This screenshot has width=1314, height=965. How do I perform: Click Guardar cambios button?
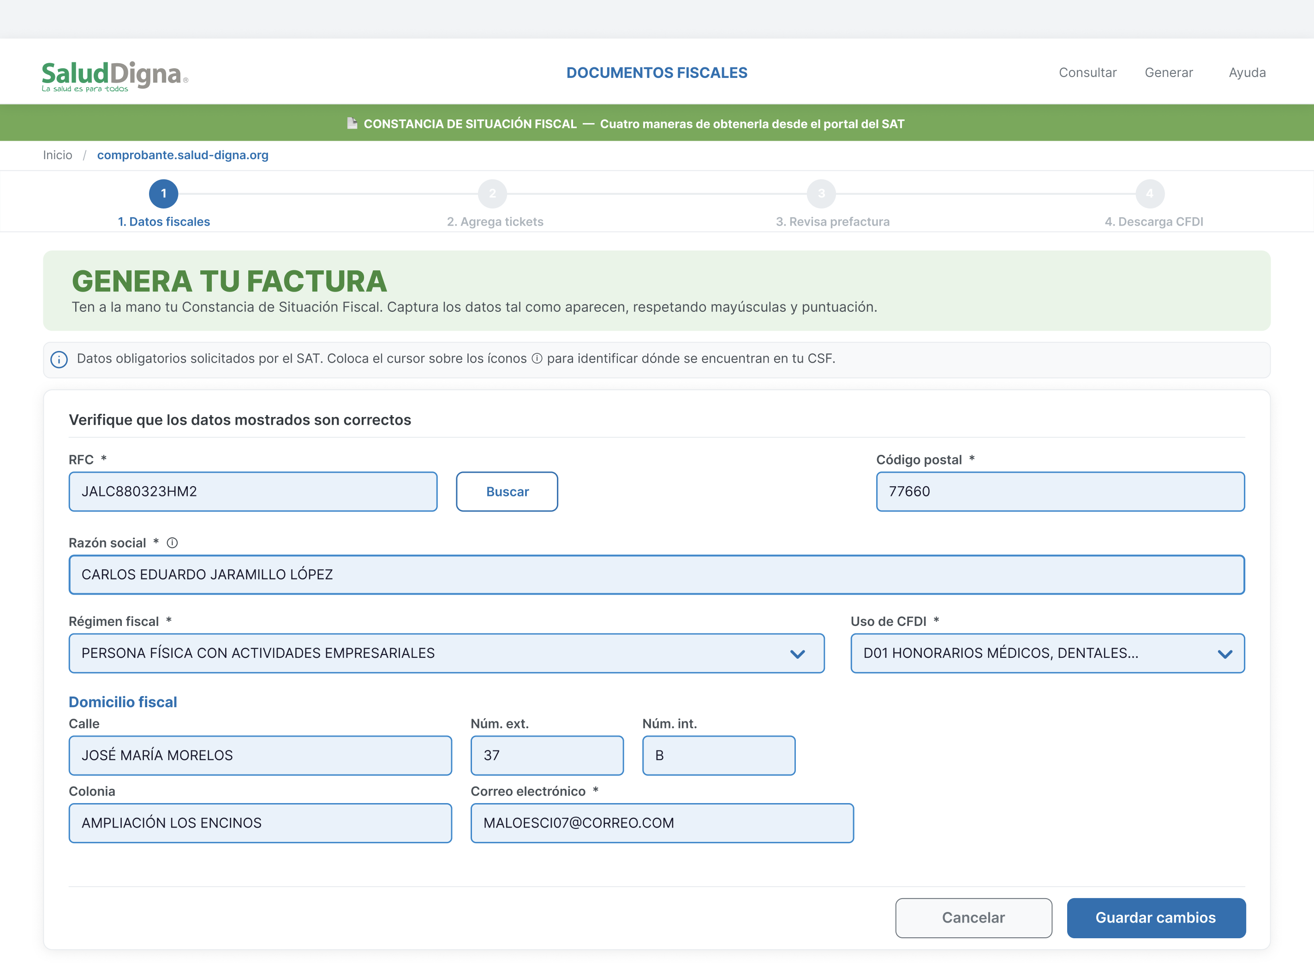click(1156, 917)
